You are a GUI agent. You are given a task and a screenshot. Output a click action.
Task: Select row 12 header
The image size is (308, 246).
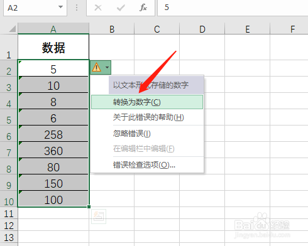[9, 225]
